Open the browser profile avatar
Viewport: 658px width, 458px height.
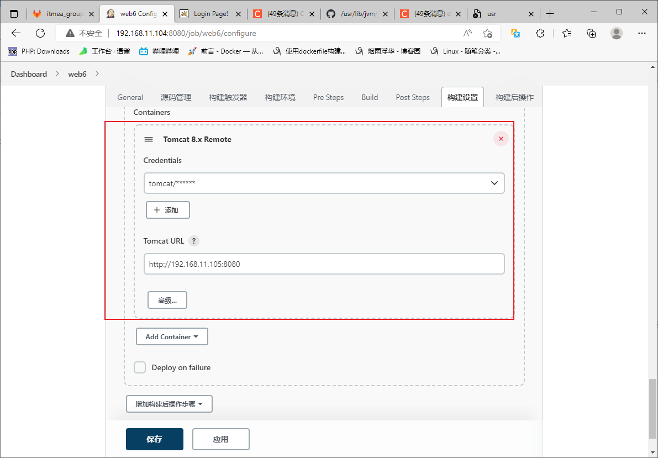(x=617, y=33)
